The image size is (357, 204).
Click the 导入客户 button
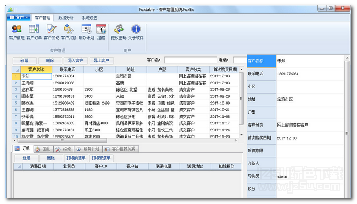pyautogui.click(x=76, y=61)
